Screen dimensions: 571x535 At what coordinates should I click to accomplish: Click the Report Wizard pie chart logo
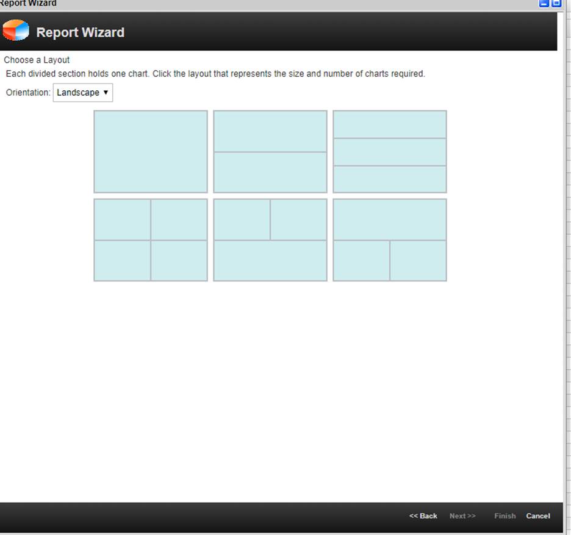tap(16, 30)
